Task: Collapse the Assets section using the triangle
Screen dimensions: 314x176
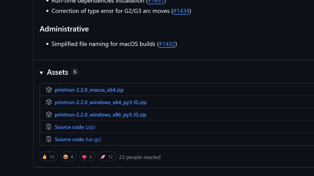Action: pyautogui.click(x=41, y=73)
